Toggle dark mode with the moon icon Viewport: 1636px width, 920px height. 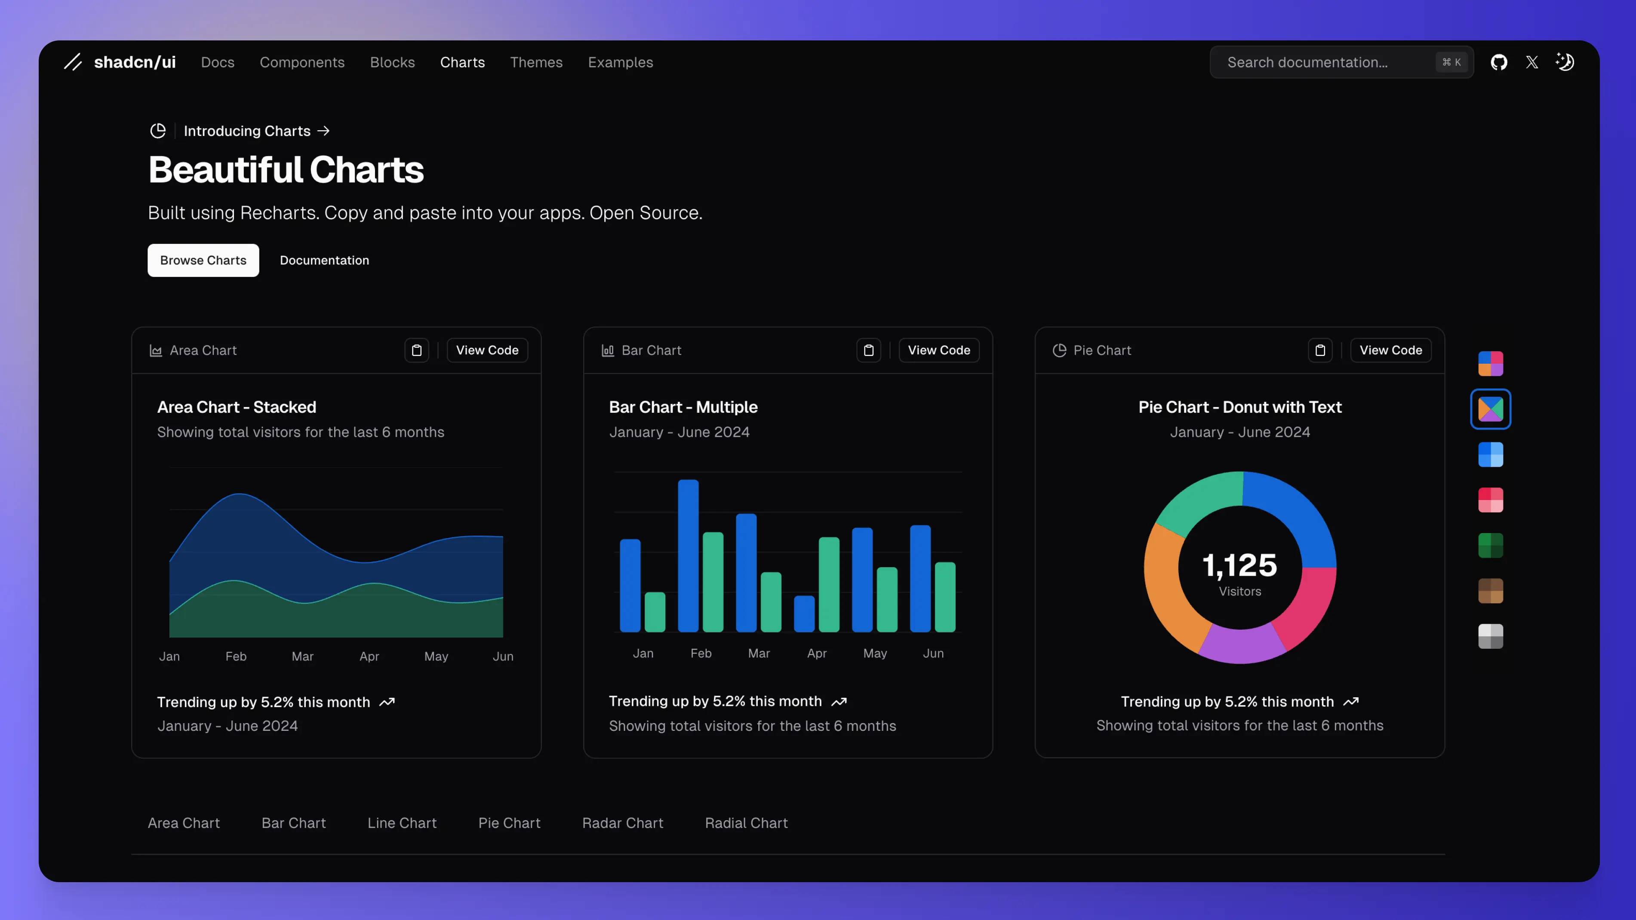[x=1565, y=61]
